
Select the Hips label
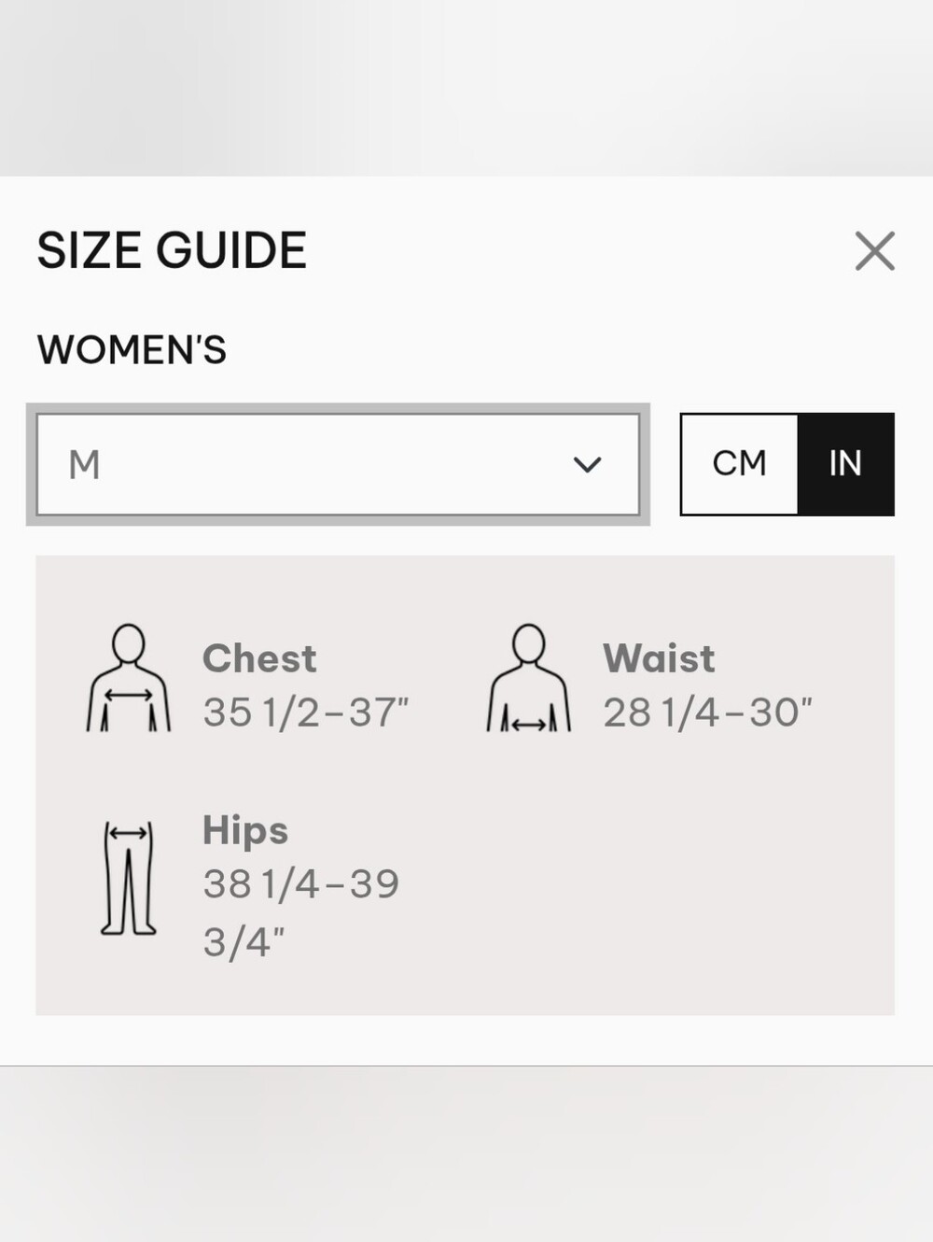click(x=245, y=830)
